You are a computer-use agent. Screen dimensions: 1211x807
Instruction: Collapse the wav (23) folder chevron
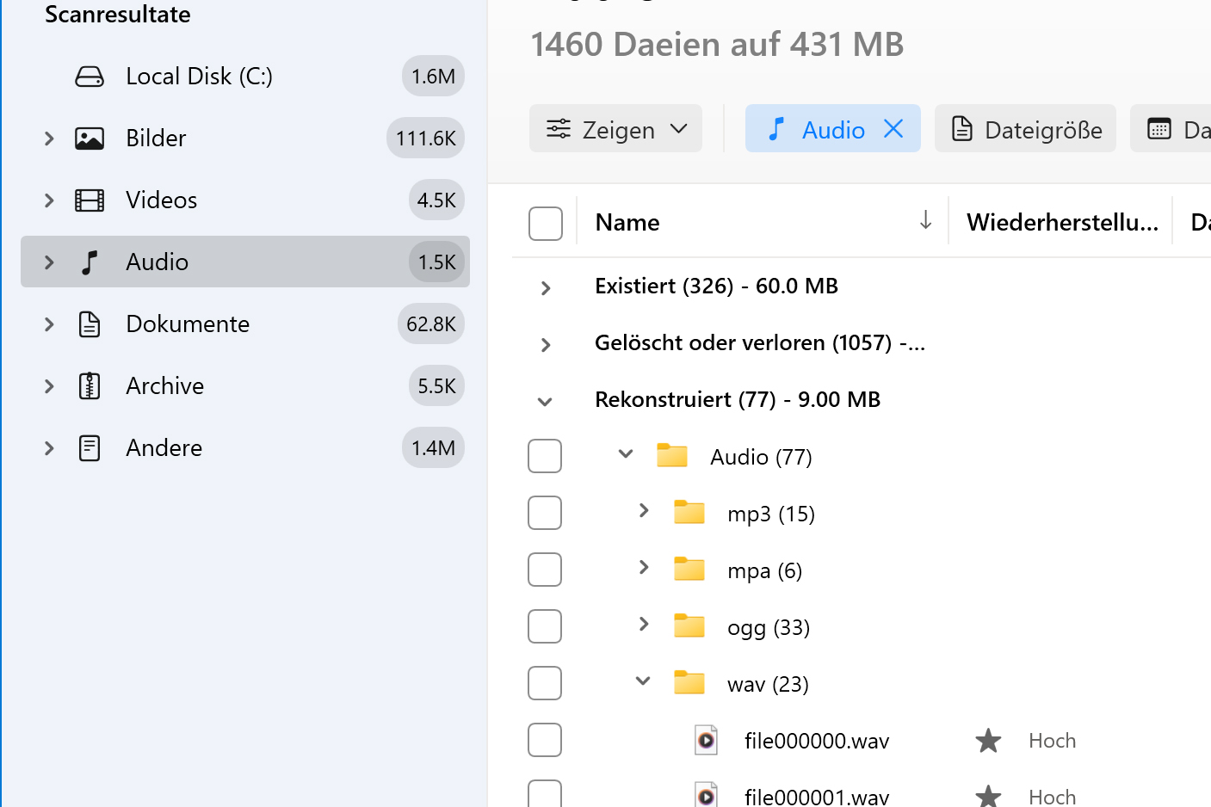pos(643,681)
